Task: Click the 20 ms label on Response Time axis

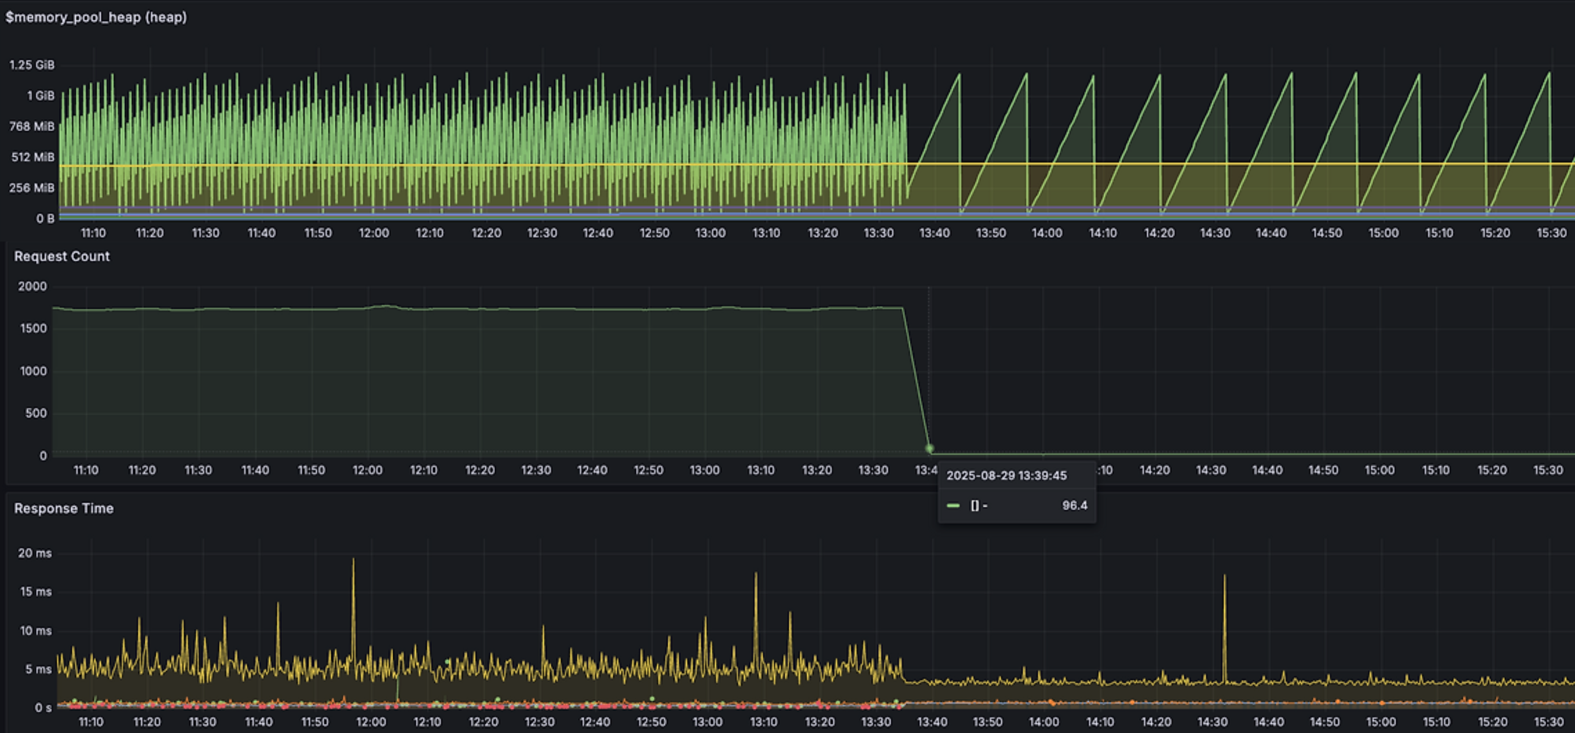Action: [35, 553]
